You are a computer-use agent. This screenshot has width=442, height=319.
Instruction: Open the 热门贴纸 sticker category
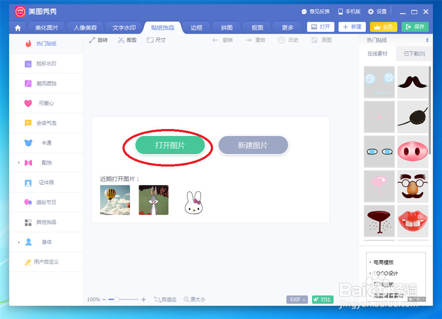(46, 44)
